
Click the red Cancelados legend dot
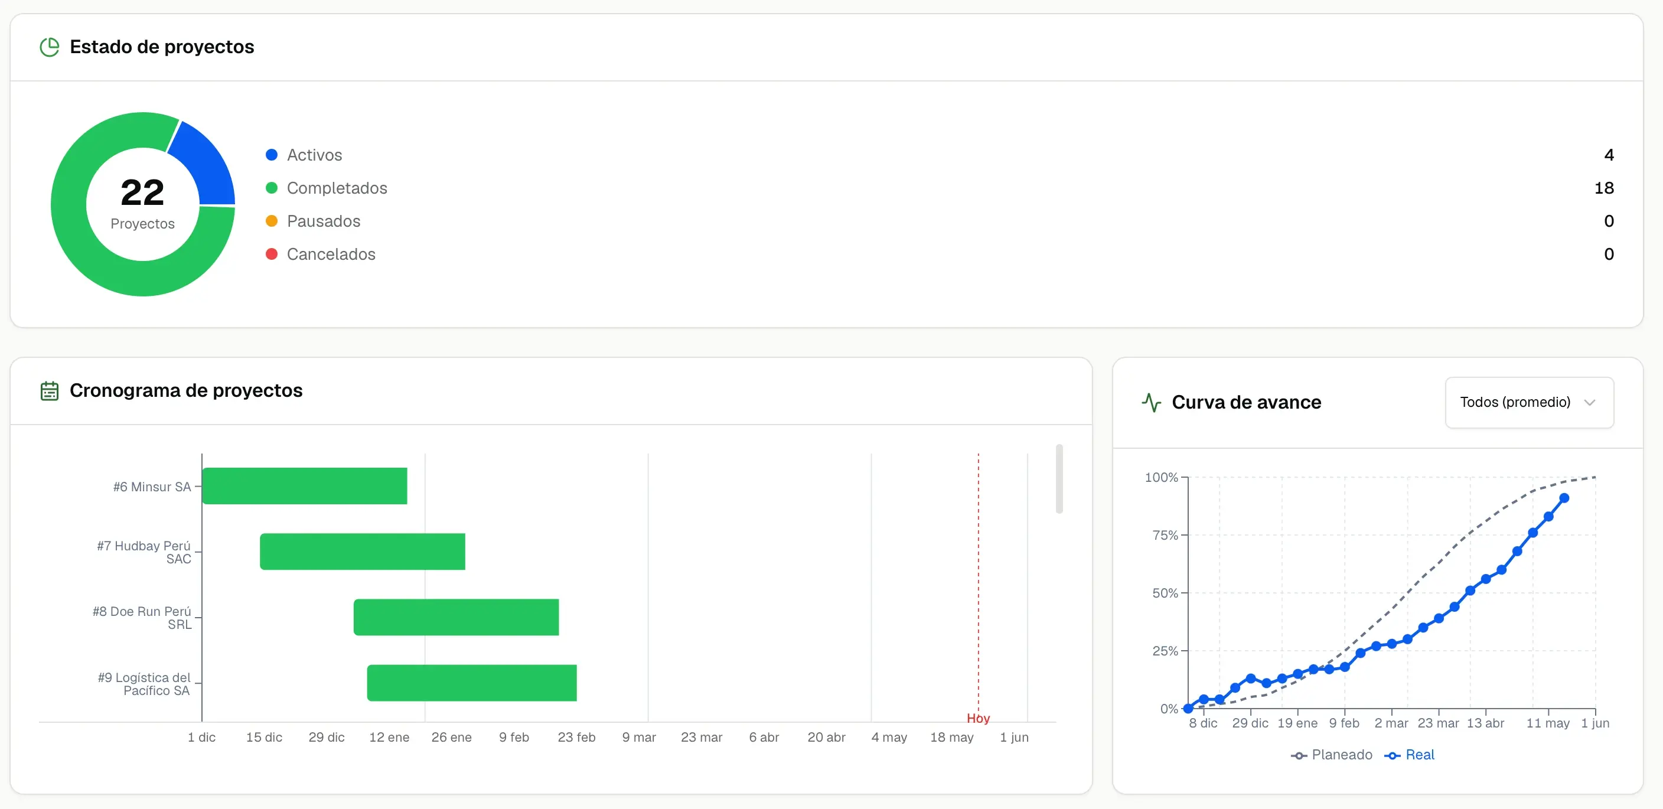pos(272,254)
